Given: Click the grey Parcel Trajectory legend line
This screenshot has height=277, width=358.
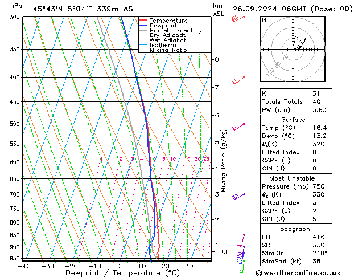Looking at the screenshot, I should point(143,30).
